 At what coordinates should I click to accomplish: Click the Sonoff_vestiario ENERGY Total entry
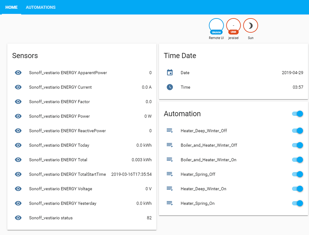57,160
